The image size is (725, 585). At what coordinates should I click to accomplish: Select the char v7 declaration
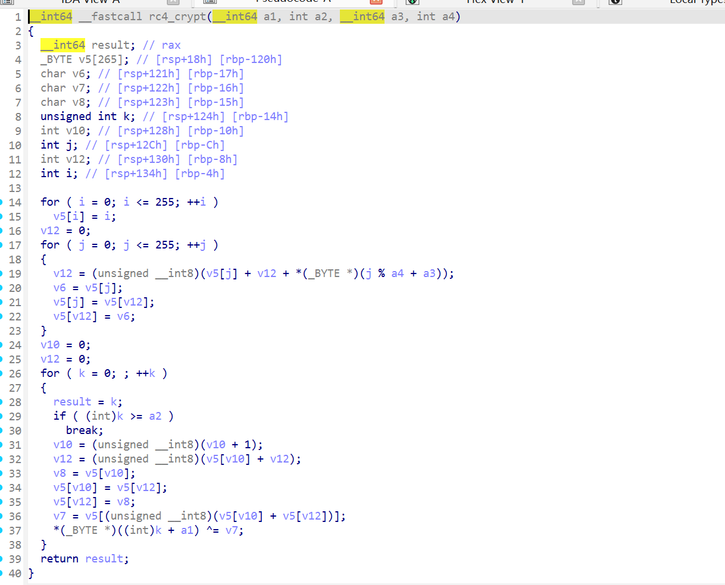66,88
